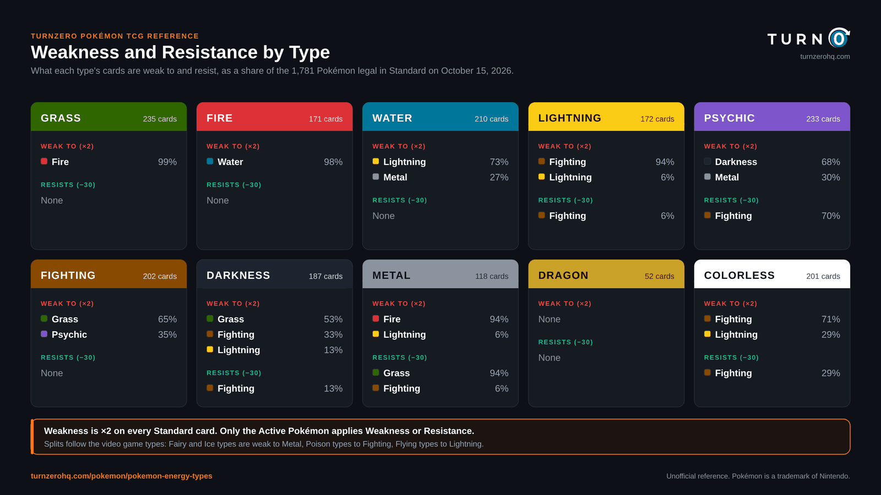Select the Fire card header
This screenshot has height=495, width=881.
[x=275, y=117]
